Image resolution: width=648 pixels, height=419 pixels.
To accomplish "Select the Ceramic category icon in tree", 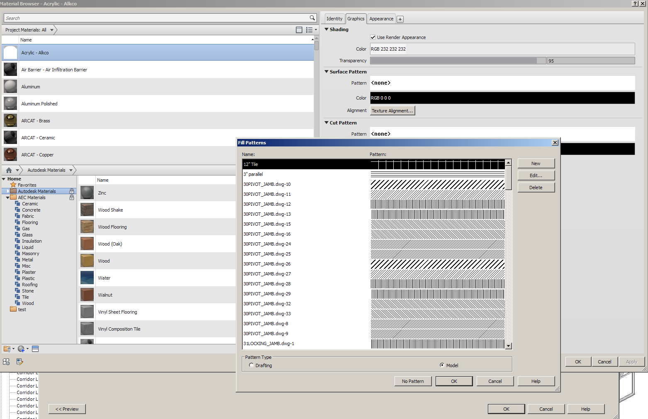I will [17, 204].
